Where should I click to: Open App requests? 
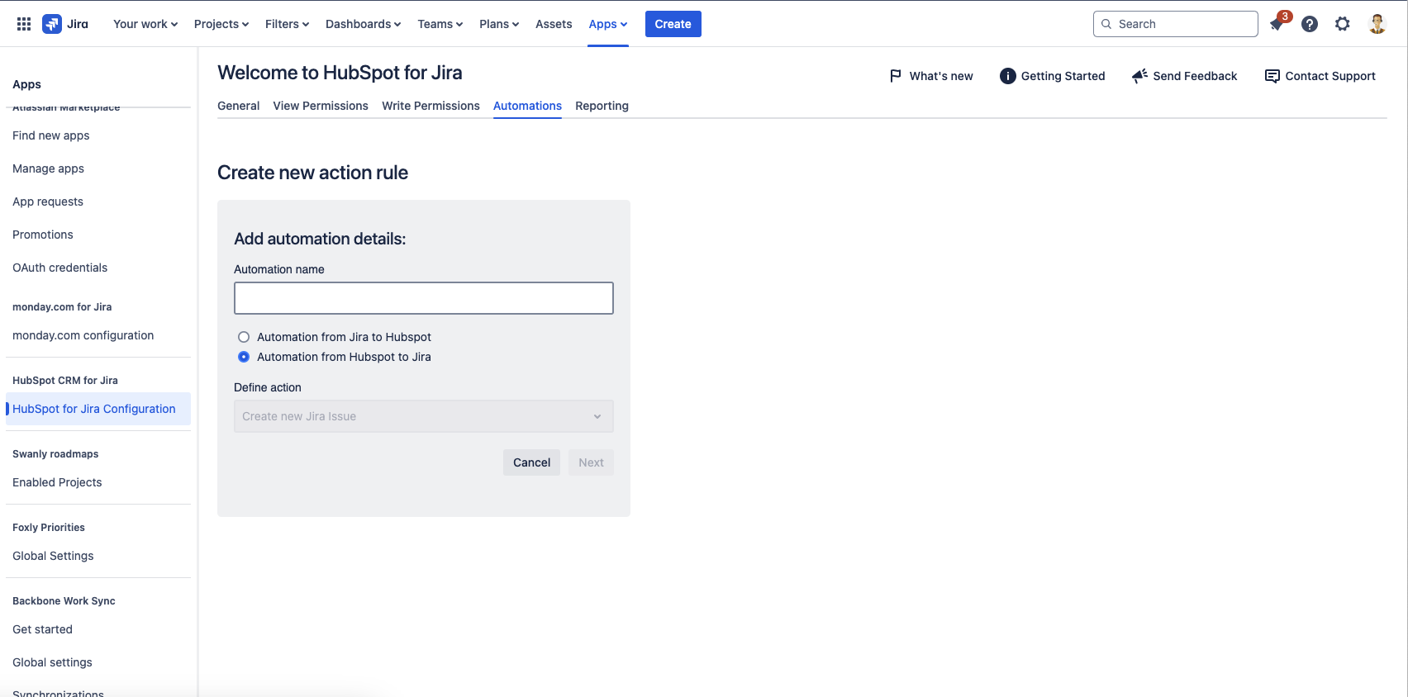tap(48, 202)
